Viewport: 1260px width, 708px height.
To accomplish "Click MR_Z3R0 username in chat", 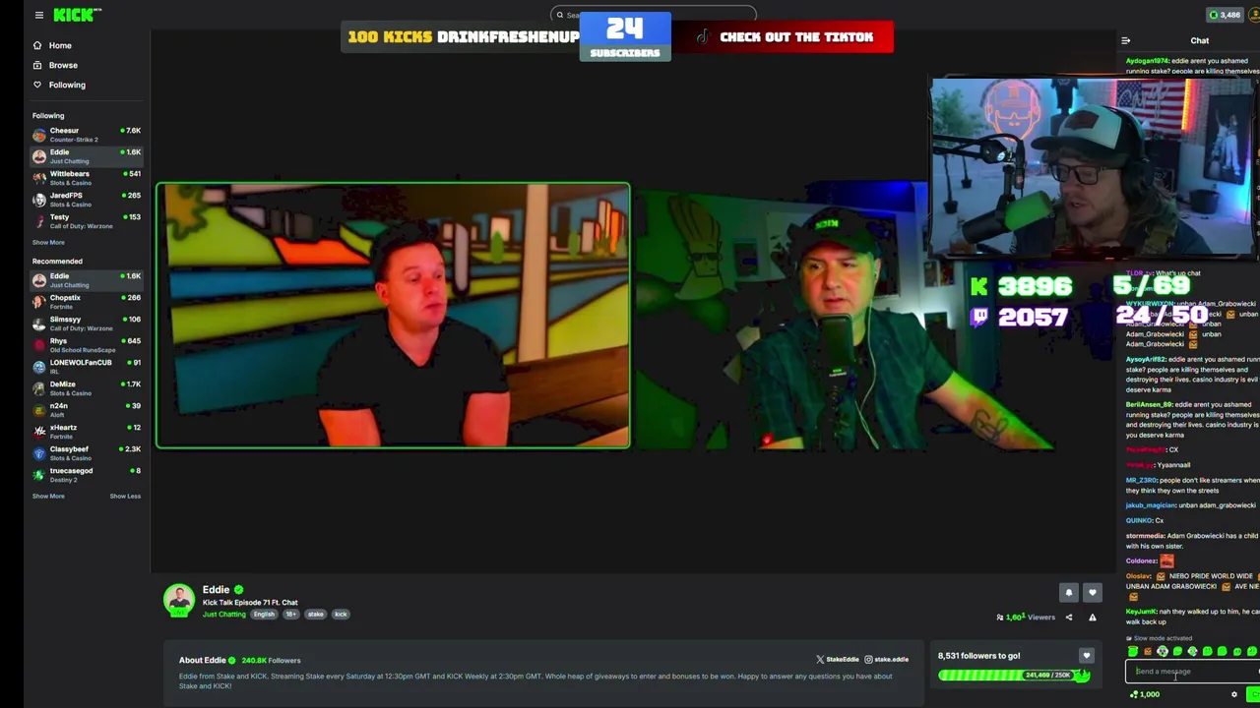I will pos(1141,480).
